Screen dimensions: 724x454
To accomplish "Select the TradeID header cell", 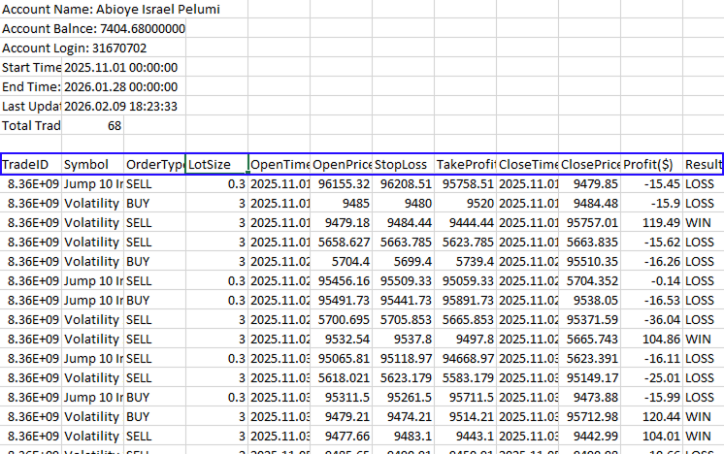I will pyautogui.click(x=31, y=164).
